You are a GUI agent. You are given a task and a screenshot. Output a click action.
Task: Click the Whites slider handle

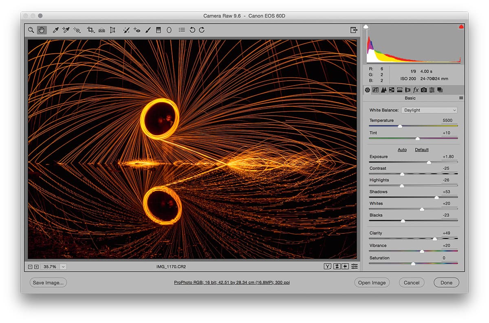422,209
